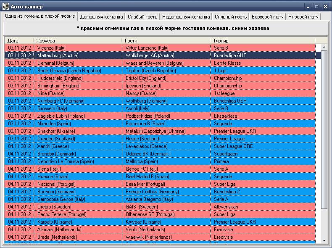Select Siena (Italy) row
332x248 pixels.
click(160, 169)
